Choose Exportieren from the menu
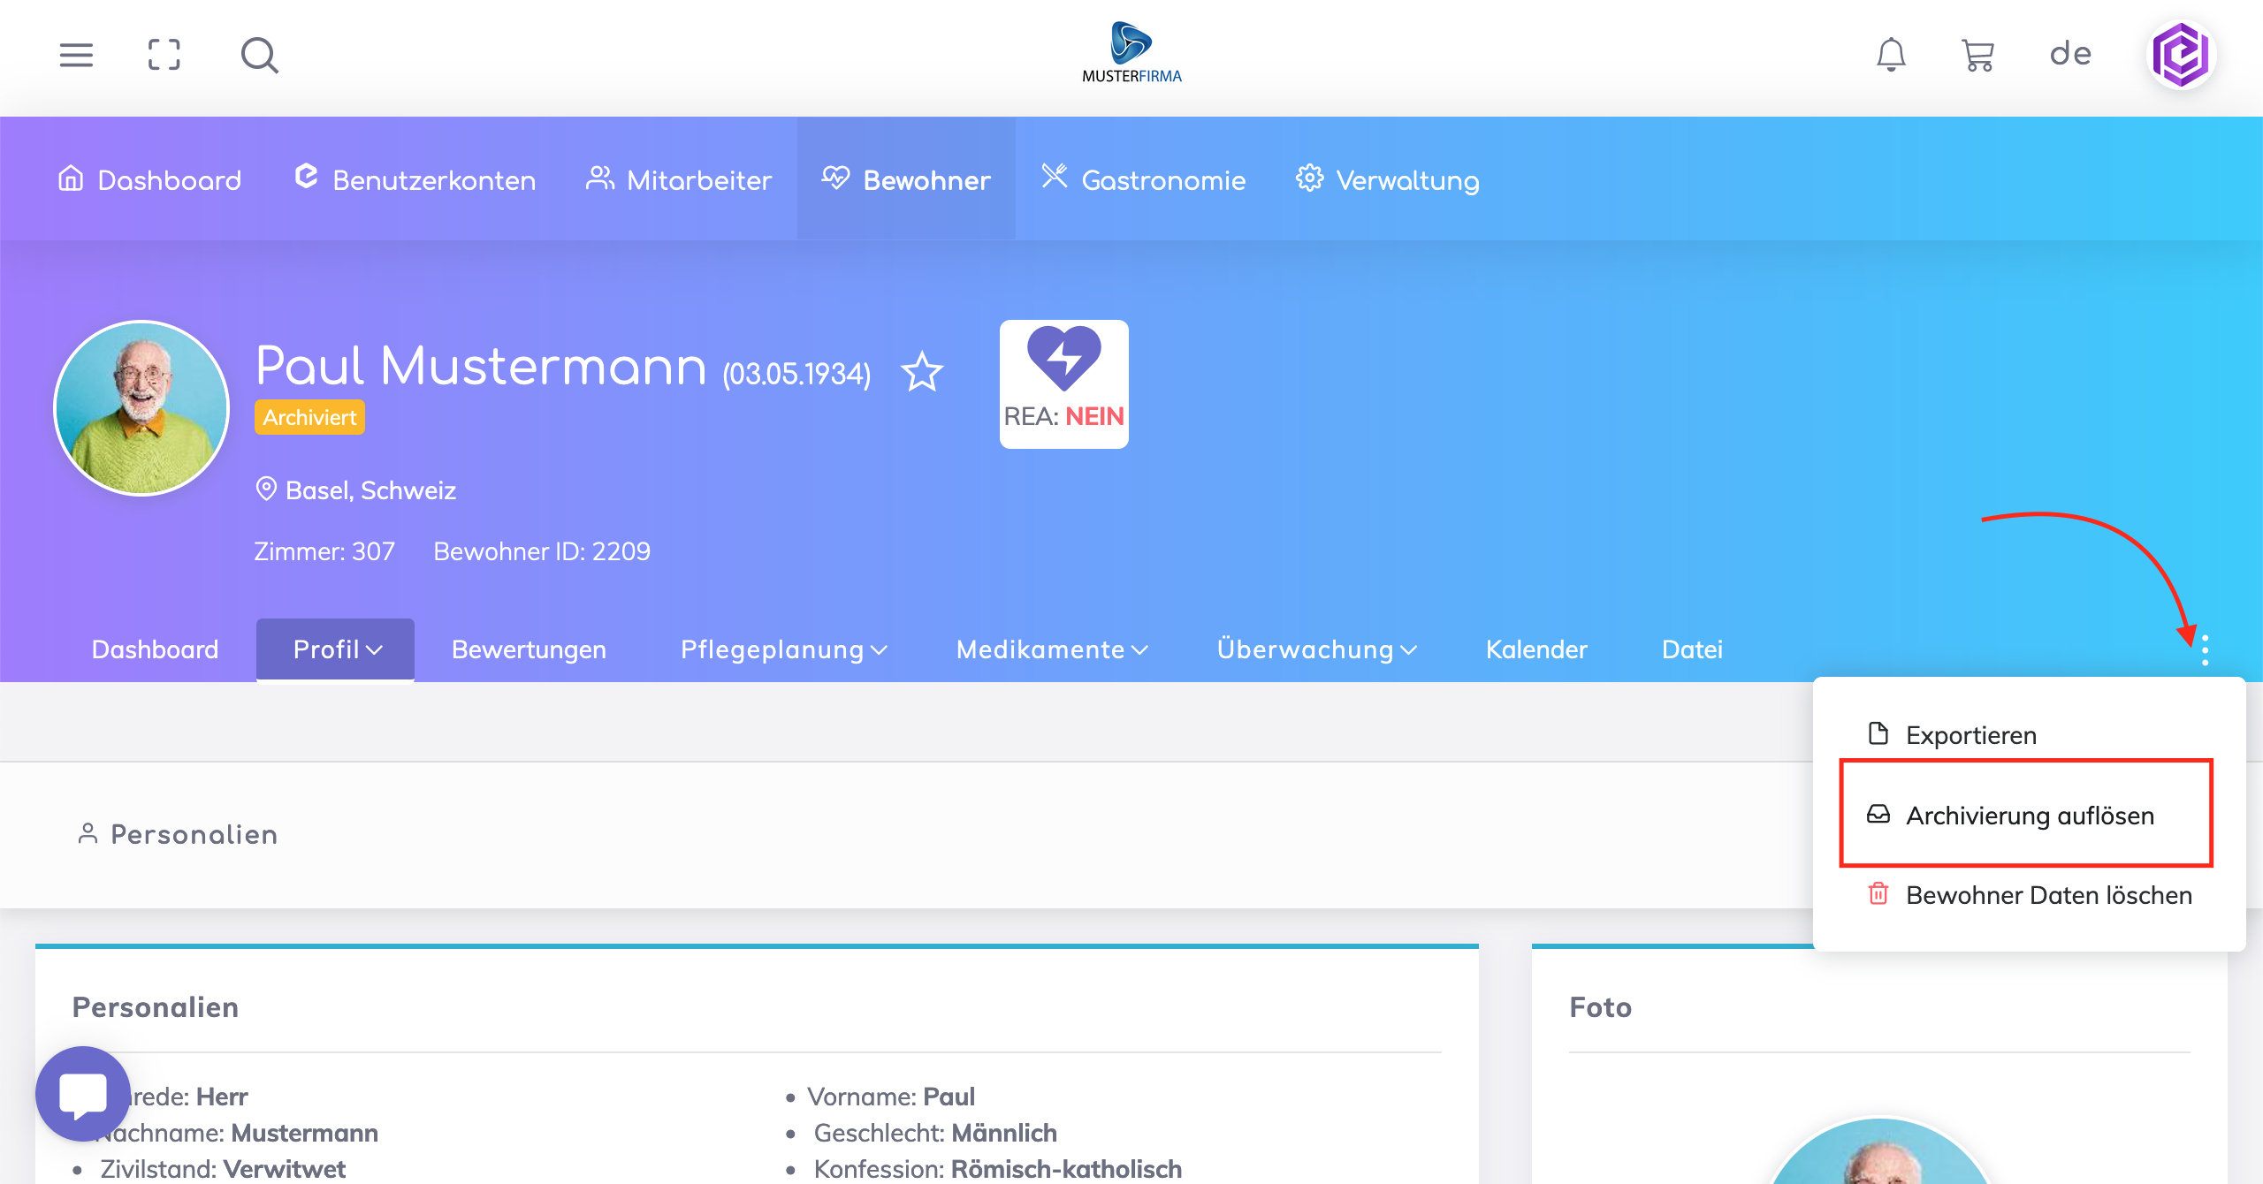 (1970, 735)
